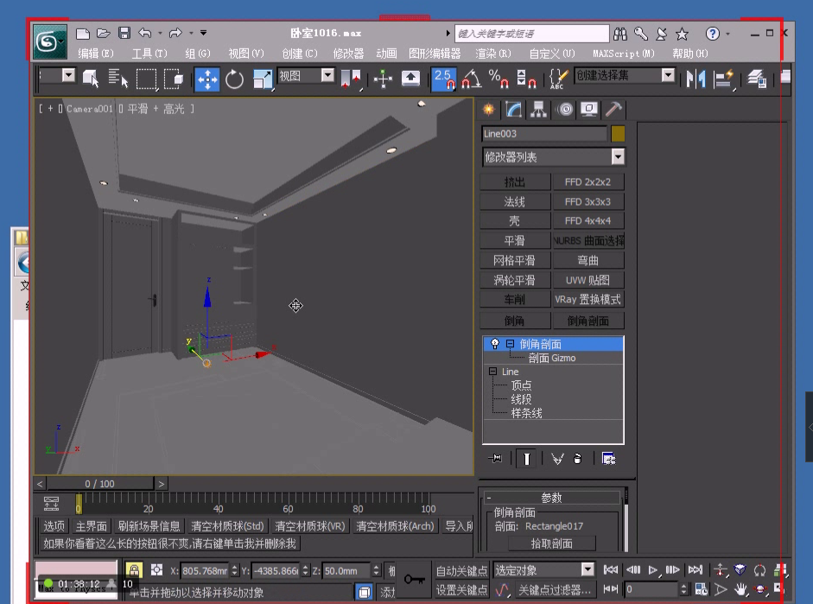
Task: Save the scene with the floppy disk icon
Action: 124,34
